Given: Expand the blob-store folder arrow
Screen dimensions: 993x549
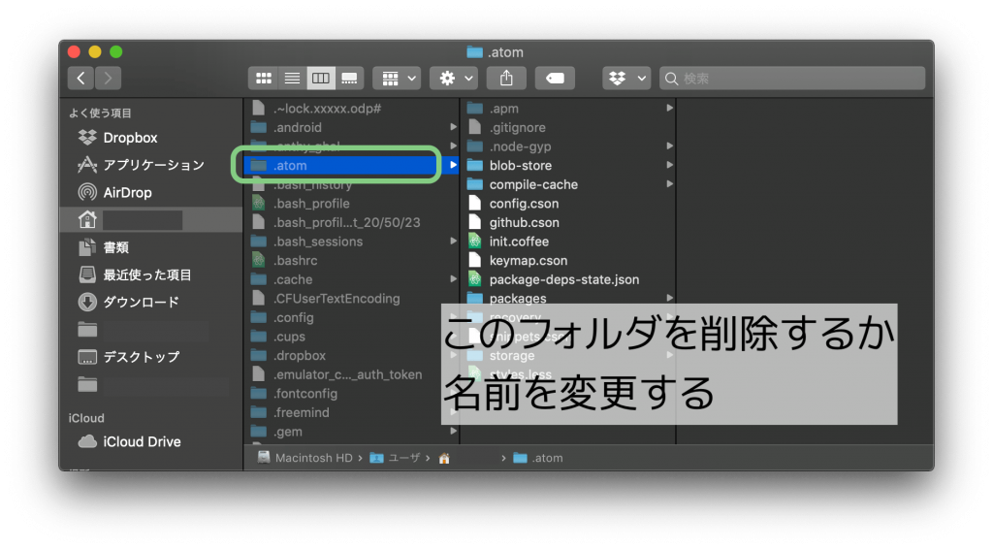Looking at the screenshot, I should pyautogui.click(x=669, y=165).
